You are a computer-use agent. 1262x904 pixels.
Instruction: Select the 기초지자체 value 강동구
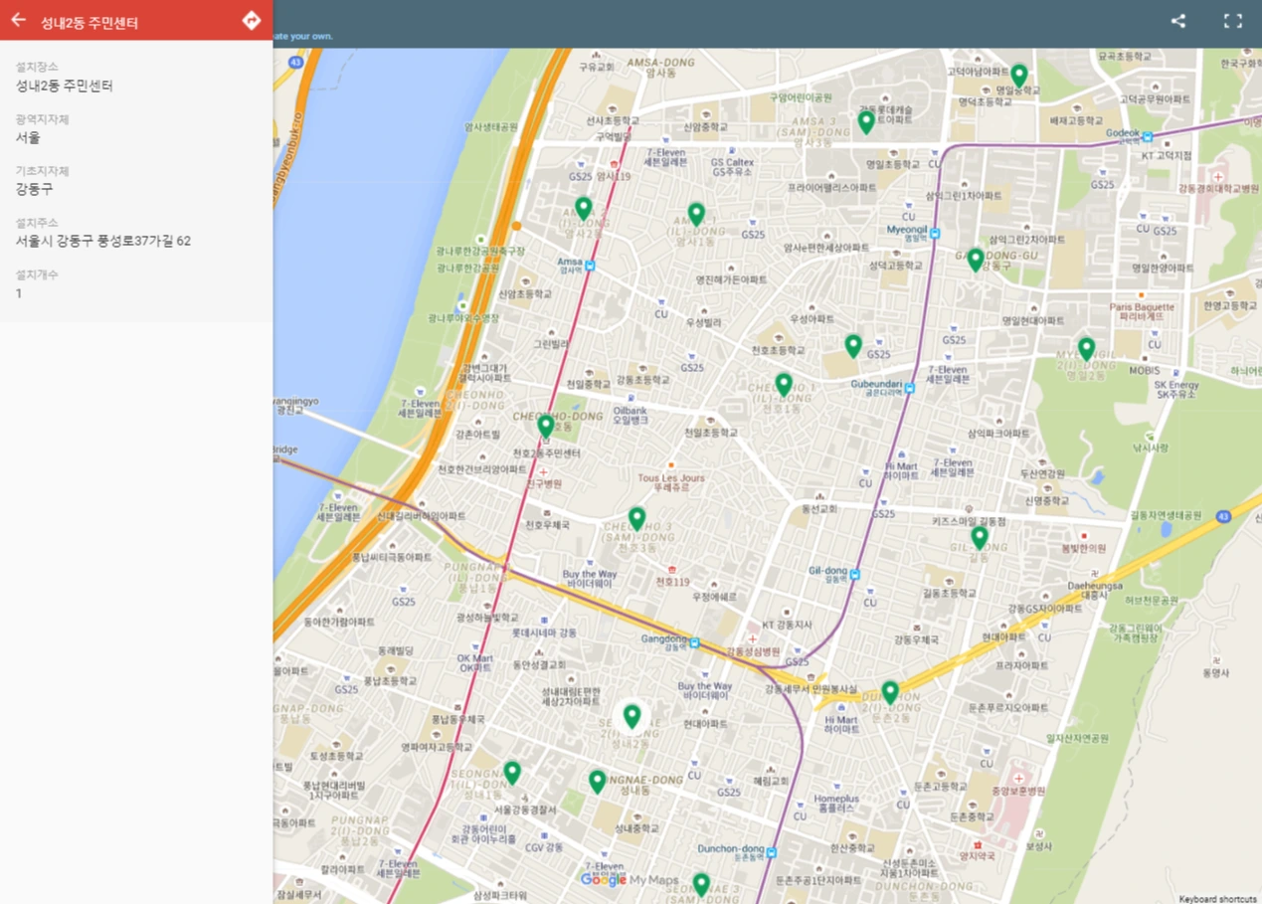pos(35,189)
